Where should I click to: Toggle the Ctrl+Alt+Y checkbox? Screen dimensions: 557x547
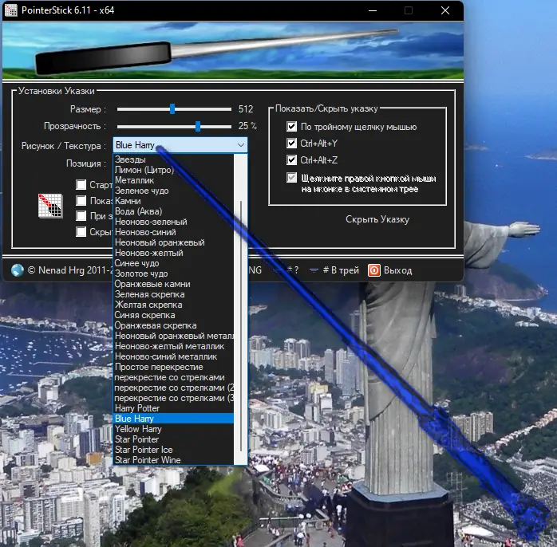291,144
